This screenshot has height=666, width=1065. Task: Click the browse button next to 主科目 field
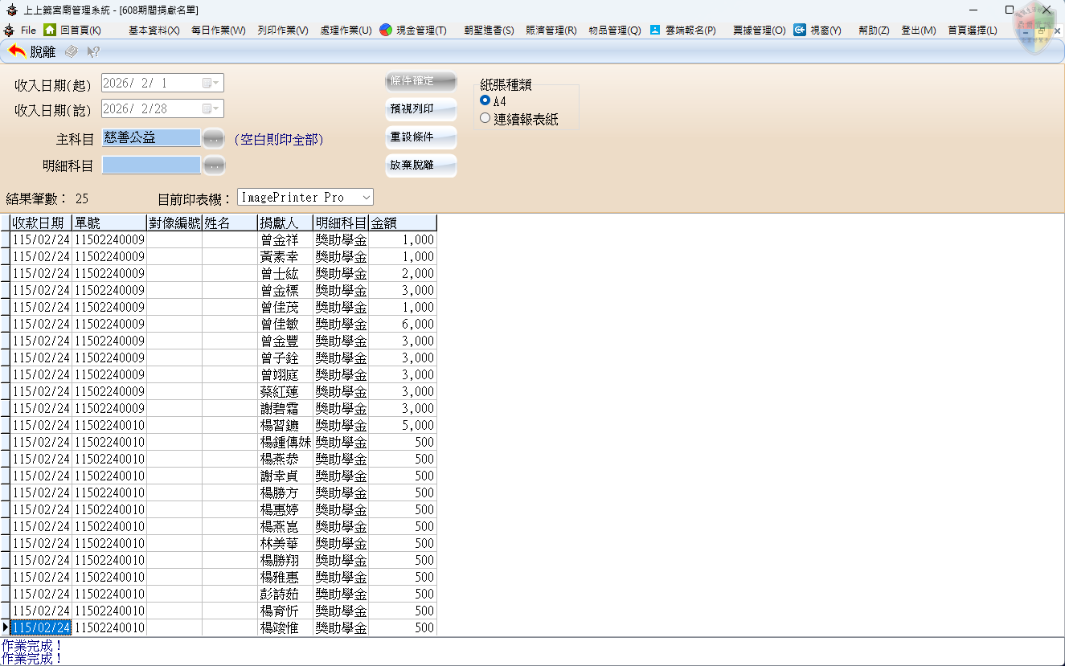(x=213, y=138)
